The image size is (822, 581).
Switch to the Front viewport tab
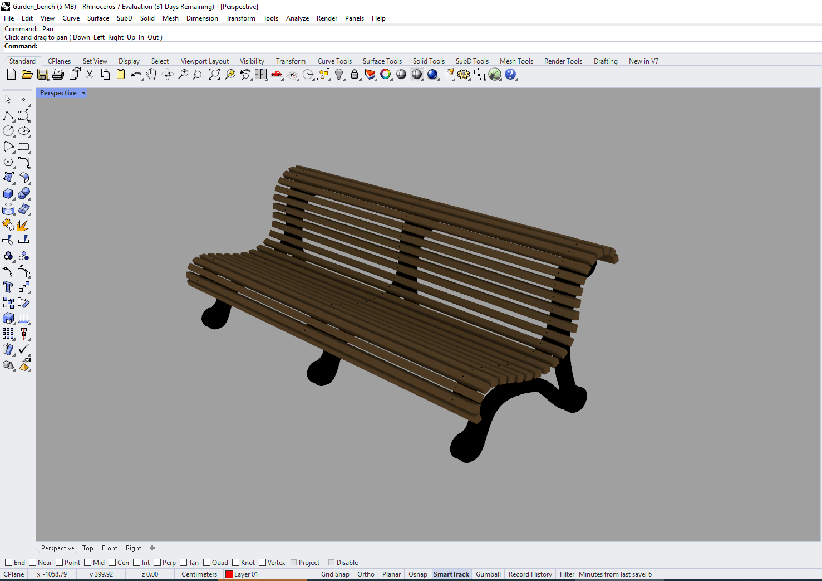click(x=109, y=548)
